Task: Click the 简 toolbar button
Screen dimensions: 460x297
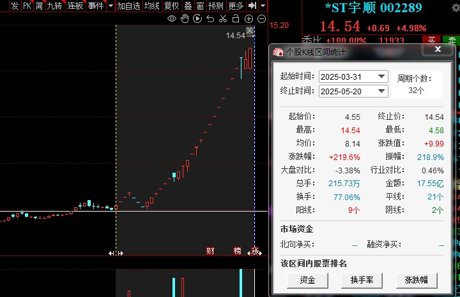Action: click(40, 6)
